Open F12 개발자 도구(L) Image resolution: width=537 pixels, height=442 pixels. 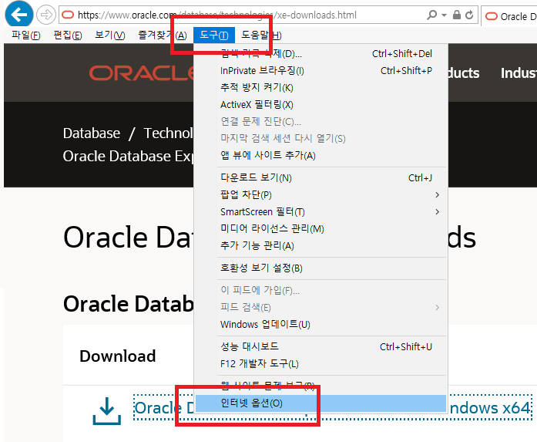321,363
